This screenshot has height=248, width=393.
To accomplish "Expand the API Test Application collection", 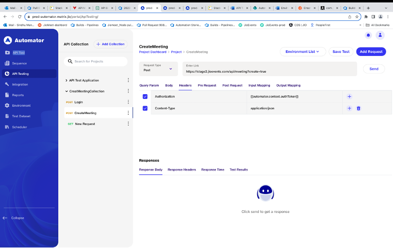I will [67, 81].
